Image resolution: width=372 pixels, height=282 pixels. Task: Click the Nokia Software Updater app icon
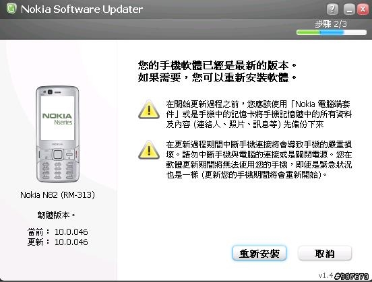[x=11, y=9]
